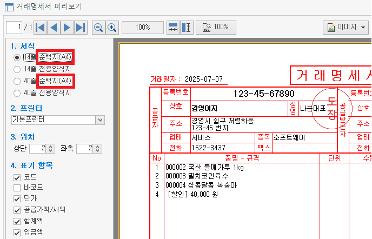Go to the next page
The height and width of the screenshot is (239, 372).
click(67, 27)
